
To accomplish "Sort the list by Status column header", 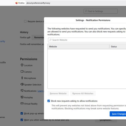I will click(118, 46).
